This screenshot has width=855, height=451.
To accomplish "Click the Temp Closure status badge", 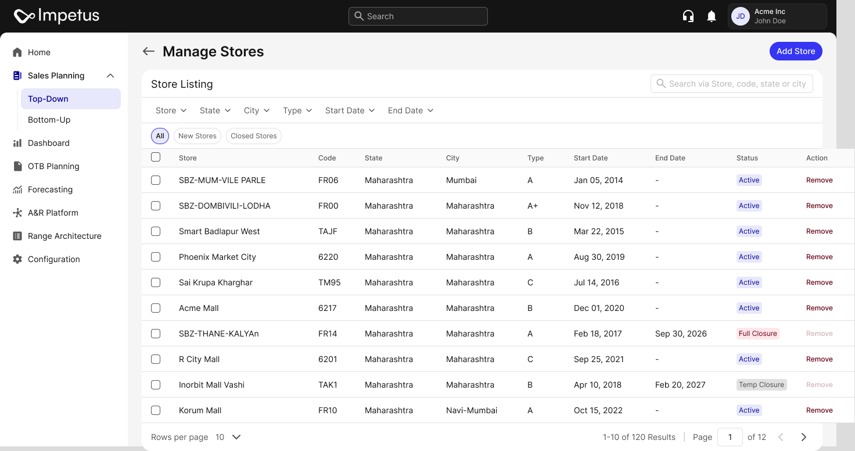I will point(761,385).
